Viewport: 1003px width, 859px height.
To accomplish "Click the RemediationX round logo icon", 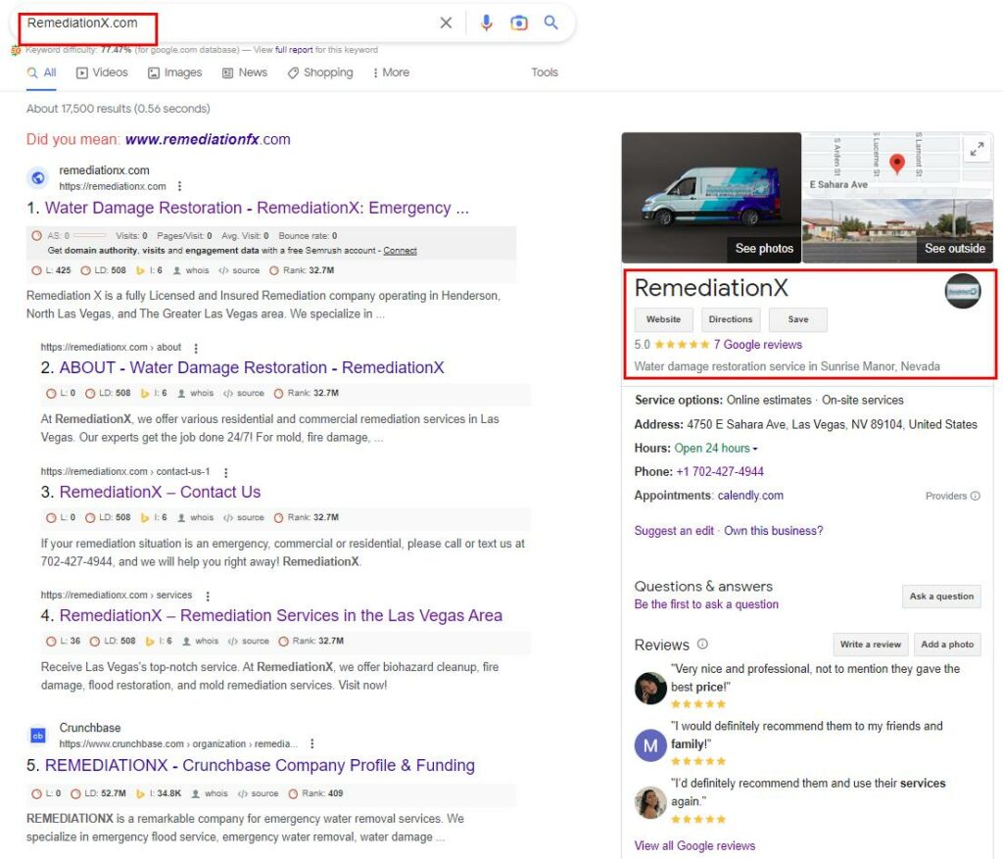I will tap(963, 291).
